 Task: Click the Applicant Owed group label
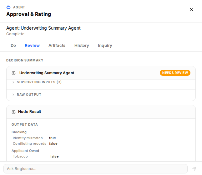tap(25, 151)
